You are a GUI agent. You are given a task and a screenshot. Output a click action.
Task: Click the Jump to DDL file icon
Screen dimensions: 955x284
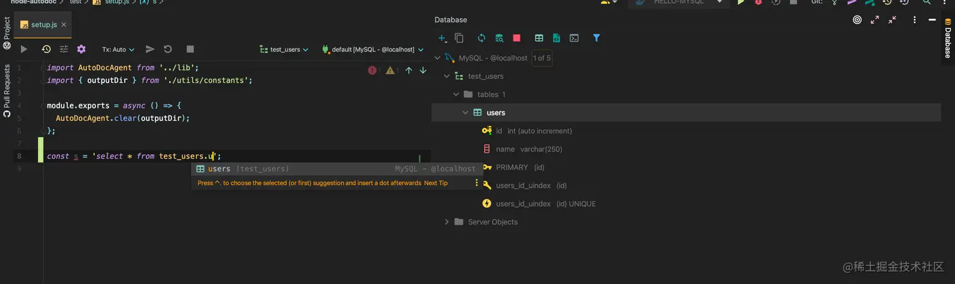coord(556,38)
